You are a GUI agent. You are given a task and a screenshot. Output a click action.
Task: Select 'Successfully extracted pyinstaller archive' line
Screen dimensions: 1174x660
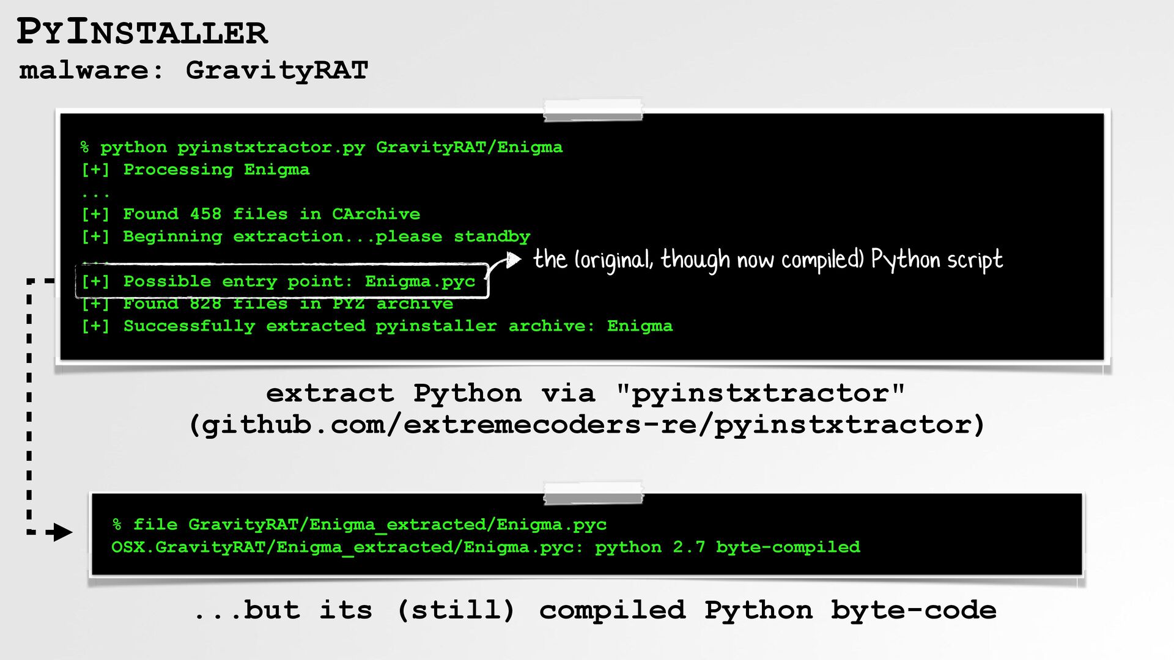377,326
